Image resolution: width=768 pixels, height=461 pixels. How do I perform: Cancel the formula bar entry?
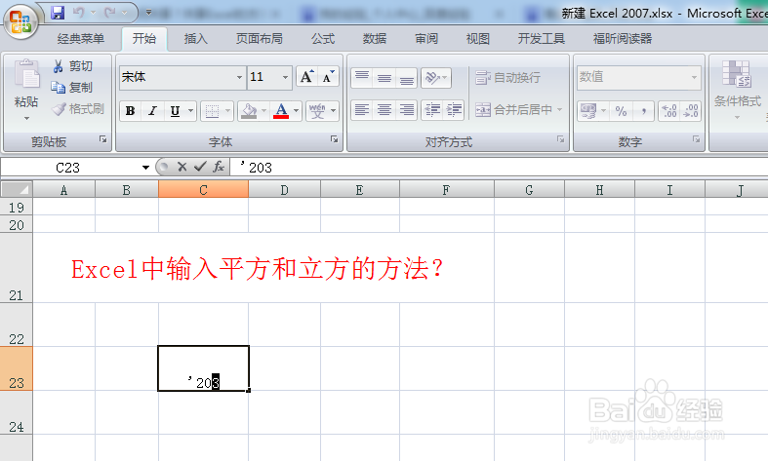[x=182, y=168]
